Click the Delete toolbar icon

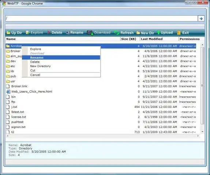point(49,32)
